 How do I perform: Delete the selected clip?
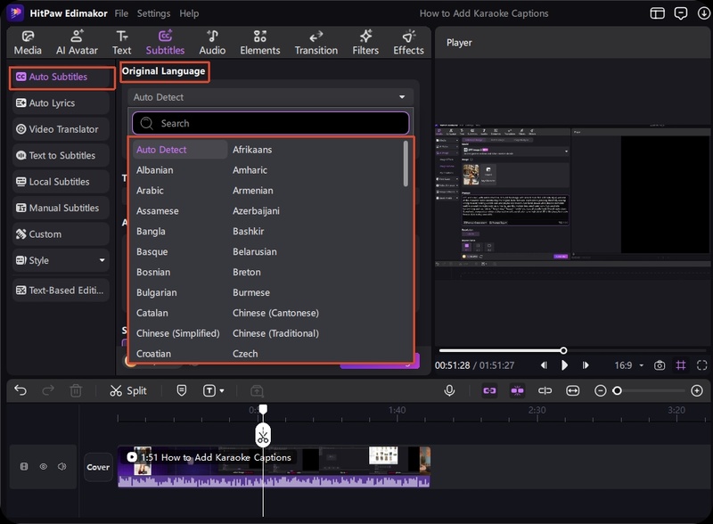[76, 390]
